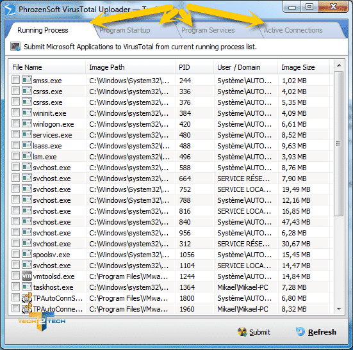
Task: Enable the vmtoolsd.exe checkbox
Action: tap(15, 275)
